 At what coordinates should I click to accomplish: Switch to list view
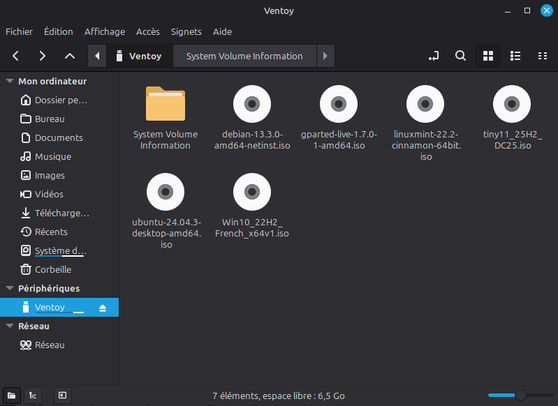[x=515, y=56]
